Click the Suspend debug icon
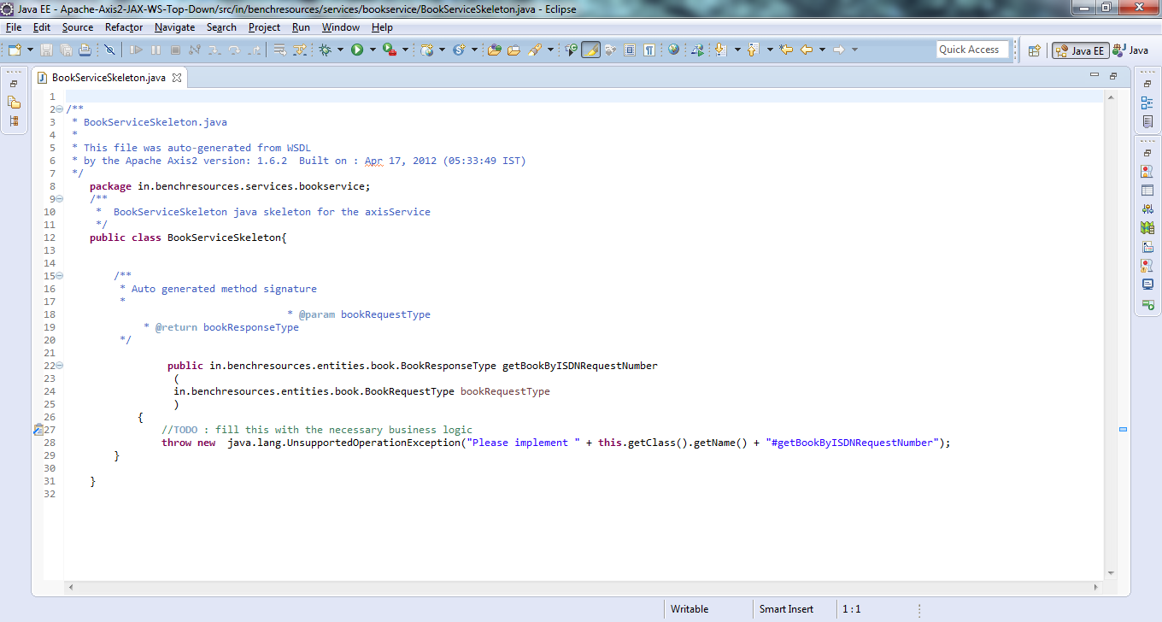The image size is (1162, 622). (156, 50)
